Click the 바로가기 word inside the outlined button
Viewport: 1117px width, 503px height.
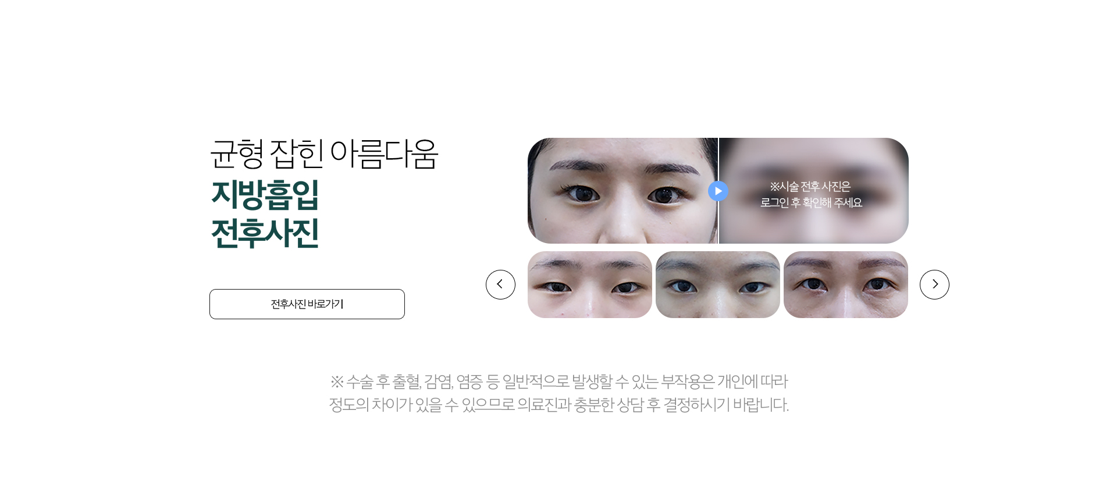[326, 304]
